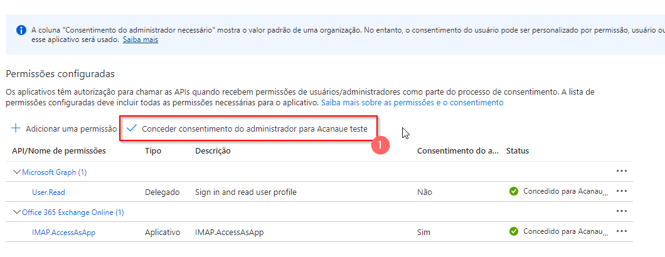Click the blue info icon in banner
The height and width of the screenshot is (257, 665).
click(20, 31)
